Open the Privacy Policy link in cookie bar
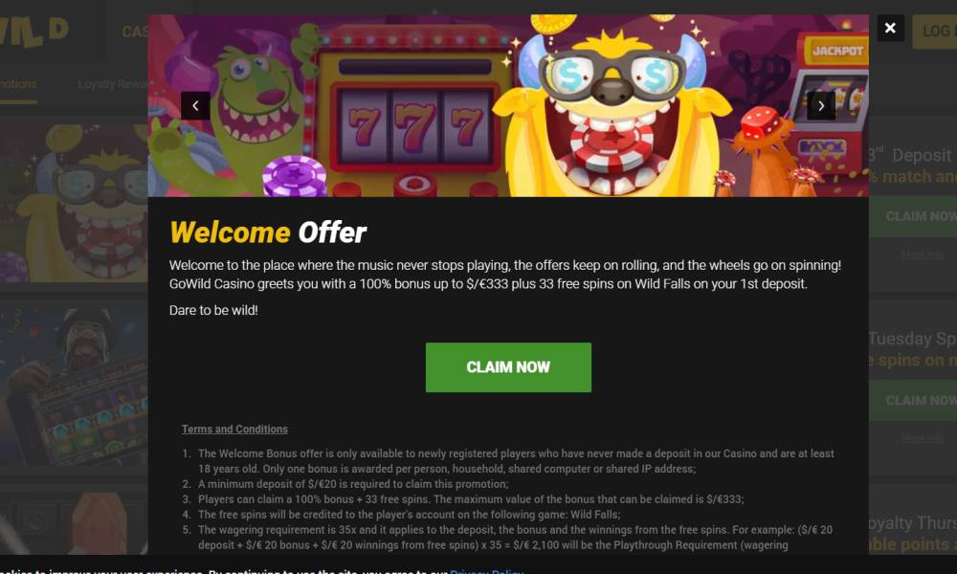This screenshot has width=957, height=574. pos(486,571)
